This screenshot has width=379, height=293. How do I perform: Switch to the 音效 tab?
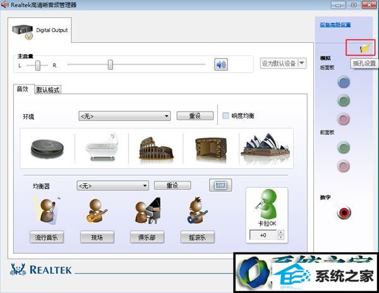[23, 89]
